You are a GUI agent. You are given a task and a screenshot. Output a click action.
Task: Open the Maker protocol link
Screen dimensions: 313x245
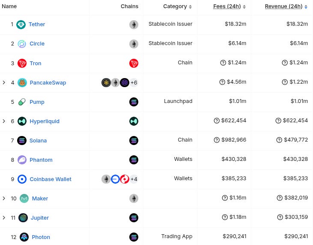click(40, 198)
